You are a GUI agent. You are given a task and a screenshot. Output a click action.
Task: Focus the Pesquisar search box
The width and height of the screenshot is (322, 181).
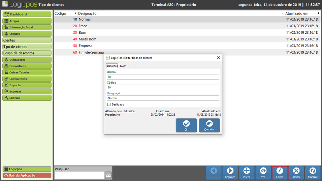(79, 175)
